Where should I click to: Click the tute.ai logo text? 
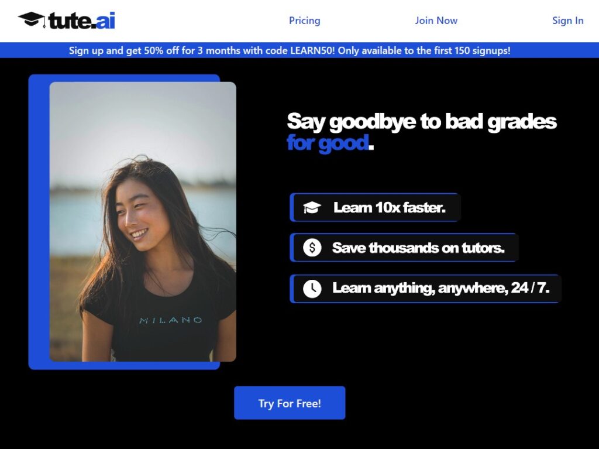tap(82, 20)
